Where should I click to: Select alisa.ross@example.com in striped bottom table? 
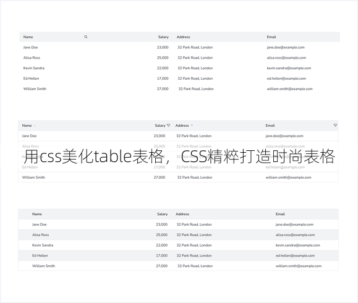point(295,235)
